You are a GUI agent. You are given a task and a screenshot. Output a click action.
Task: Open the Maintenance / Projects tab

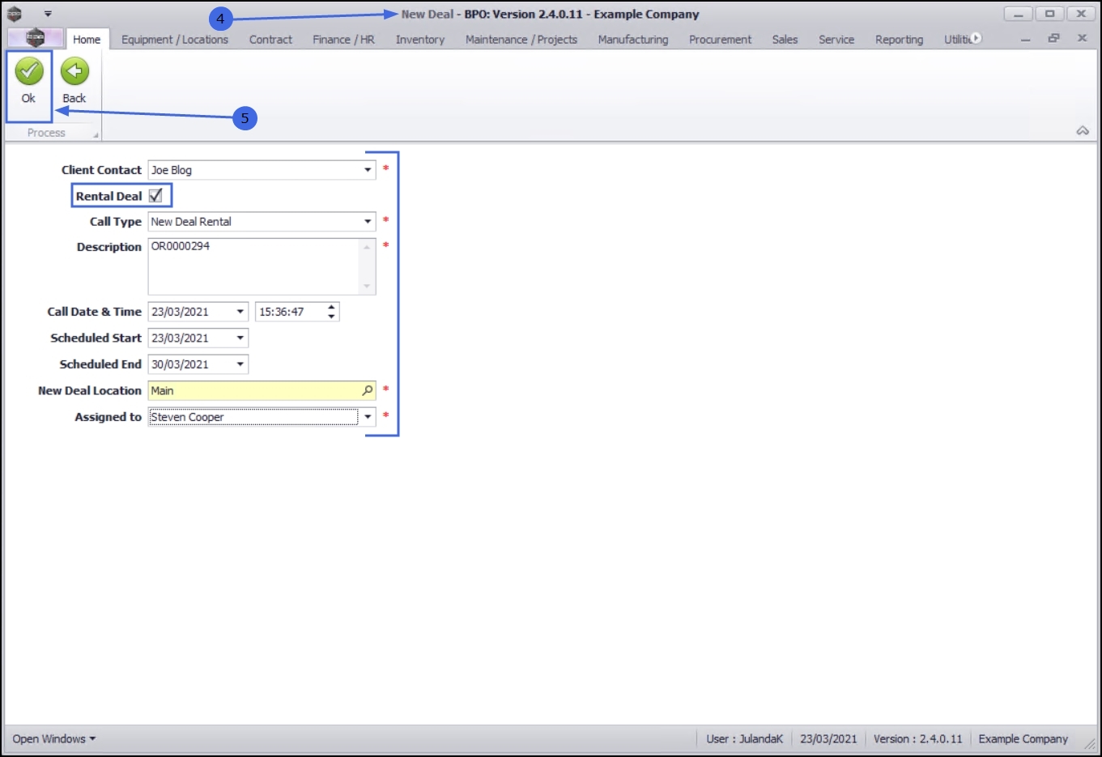[521, 39]
